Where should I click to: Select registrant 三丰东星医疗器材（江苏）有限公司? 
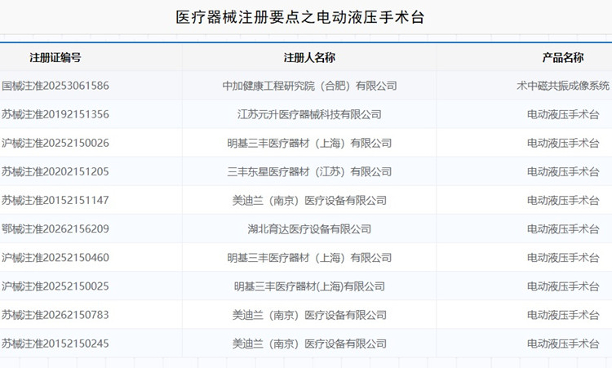pos(309,171)
